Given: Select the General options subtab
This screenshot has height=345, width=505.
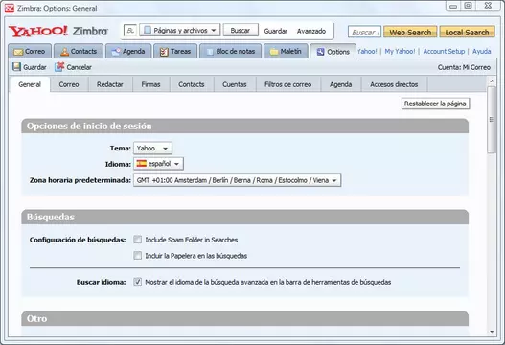Looking at the screenshot, I should click(x=30, y=84).
